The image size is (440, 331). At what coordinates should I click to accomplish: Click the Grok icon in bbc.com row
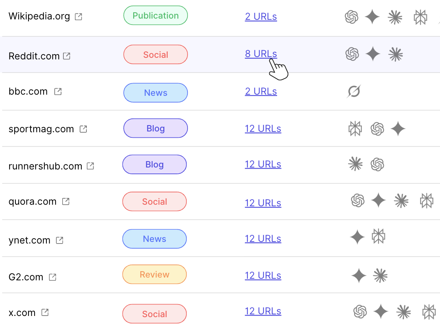[x=354, y=91]
